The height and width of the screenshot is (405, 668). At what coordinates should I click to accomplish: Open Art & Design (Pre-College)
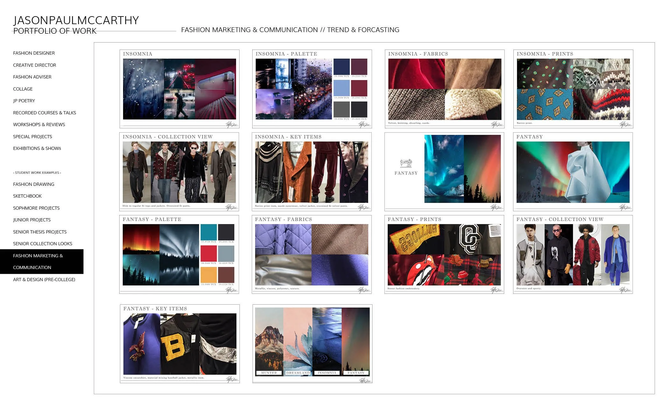coord(44,280)
